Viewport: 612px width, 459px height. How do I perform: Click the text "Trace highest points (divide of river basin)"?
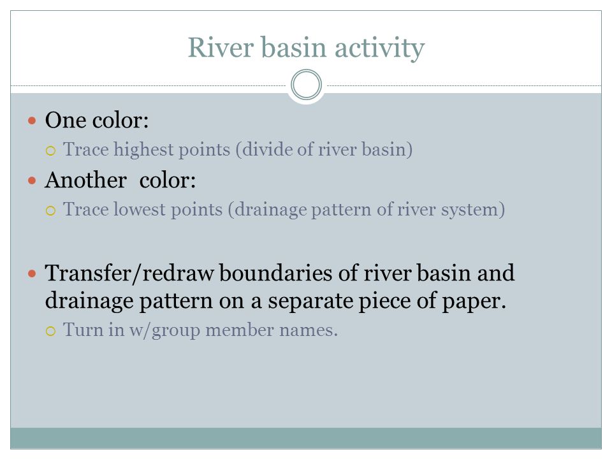click(x=238, y=149)
